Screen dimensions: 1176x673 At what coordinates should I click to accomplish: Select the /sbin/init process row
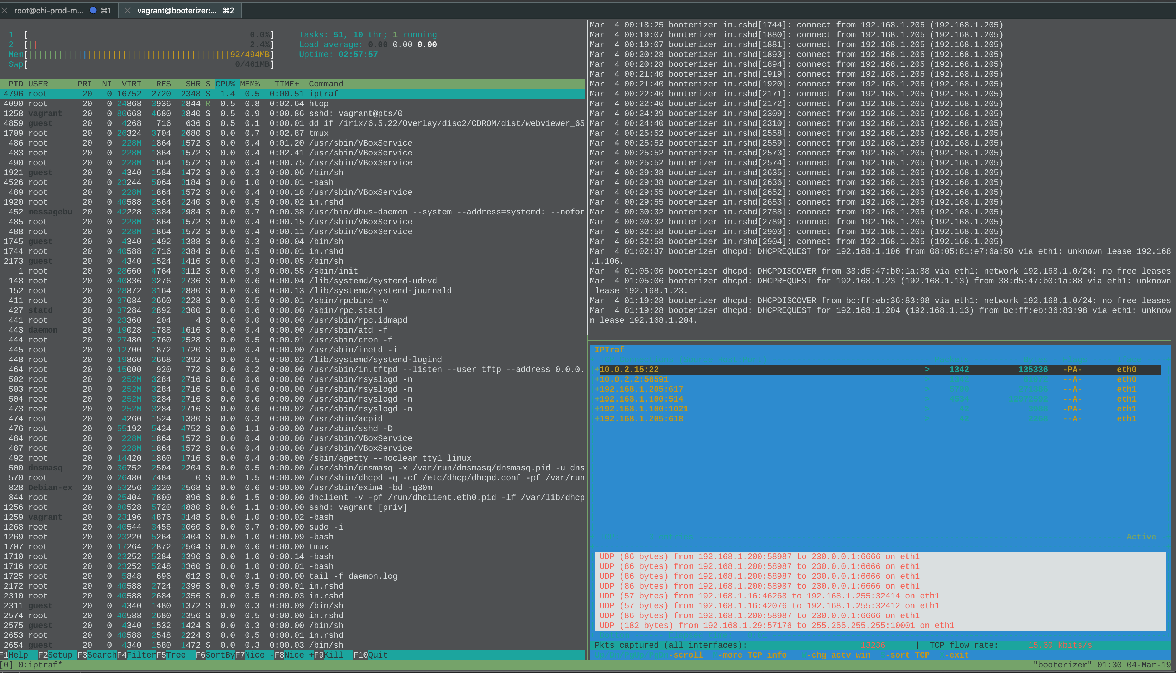point(292,271)
